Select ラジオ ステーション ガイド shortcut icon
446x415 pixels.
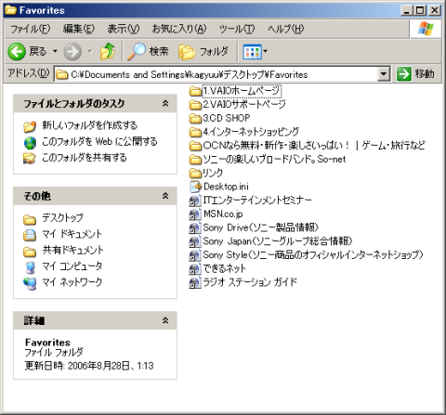pyautogui.click(x=195, y=282)
